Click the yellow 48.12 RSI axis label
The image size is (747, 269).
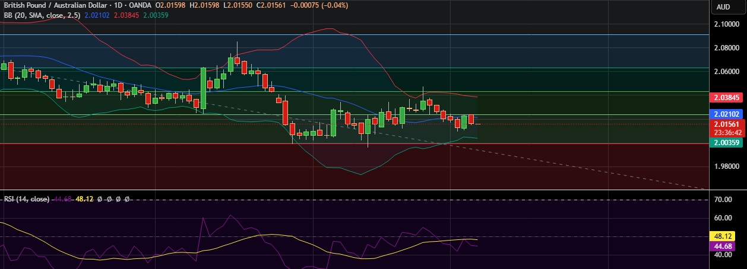[723, 236]
